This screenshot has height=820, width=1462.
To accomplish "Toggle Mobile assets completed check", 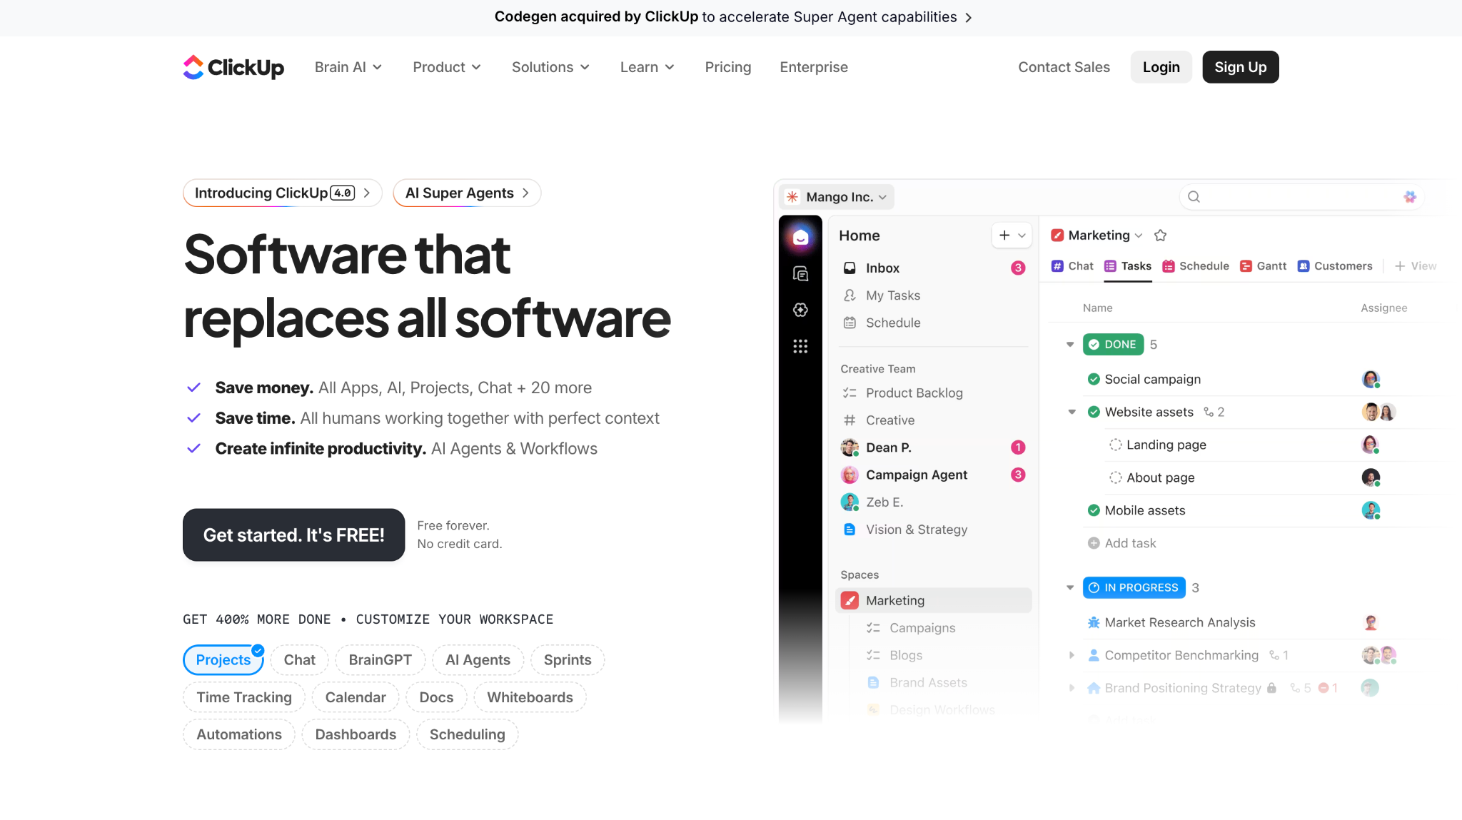I will [1093, 511].
